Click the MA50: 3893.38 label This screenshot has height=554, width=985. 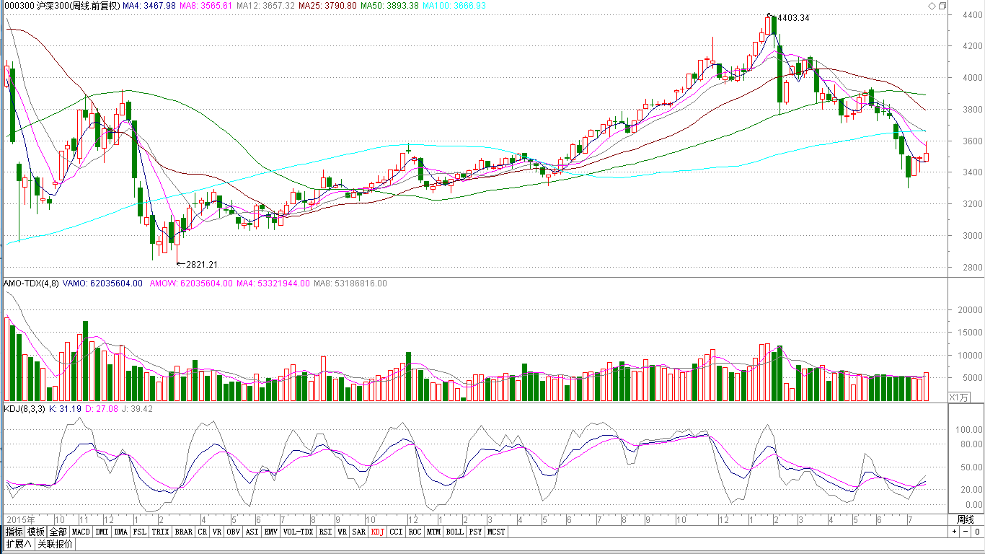[390, 6]
